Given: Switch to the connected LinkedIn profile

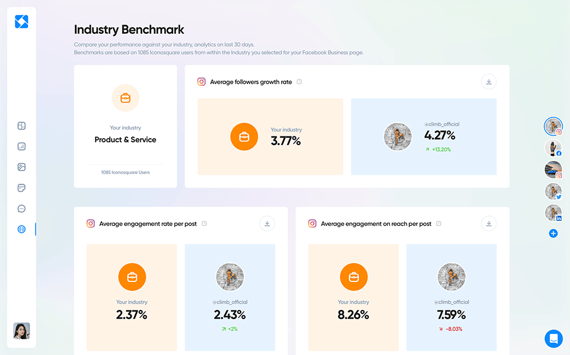Looking at the screenshot, I should click(x=553, y=213).
